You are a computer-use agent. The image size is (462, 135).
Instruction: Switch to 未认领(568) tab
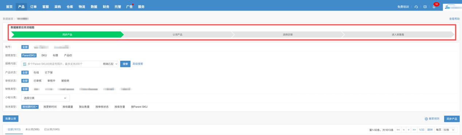32,130
